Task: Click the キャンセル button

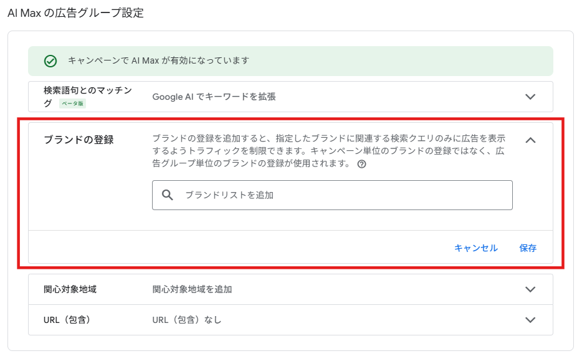Action: [476, 248]
